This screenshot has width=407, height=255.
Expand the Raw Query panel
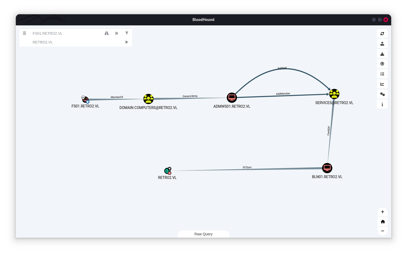[203, 234]
